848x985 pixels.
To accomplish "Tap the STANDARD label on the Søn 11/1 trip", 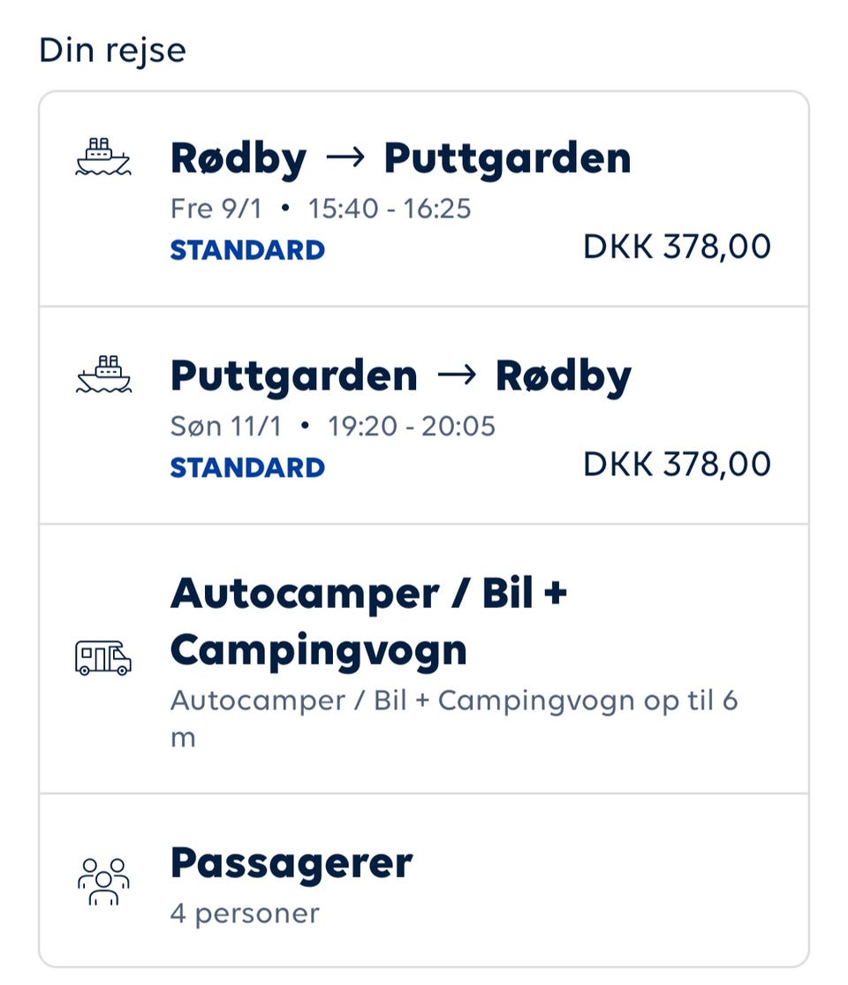I will [247, 467].
